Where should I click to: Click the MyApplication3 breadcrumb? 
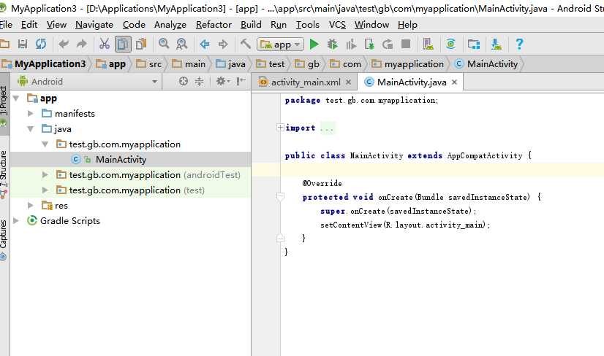[44, 63]
